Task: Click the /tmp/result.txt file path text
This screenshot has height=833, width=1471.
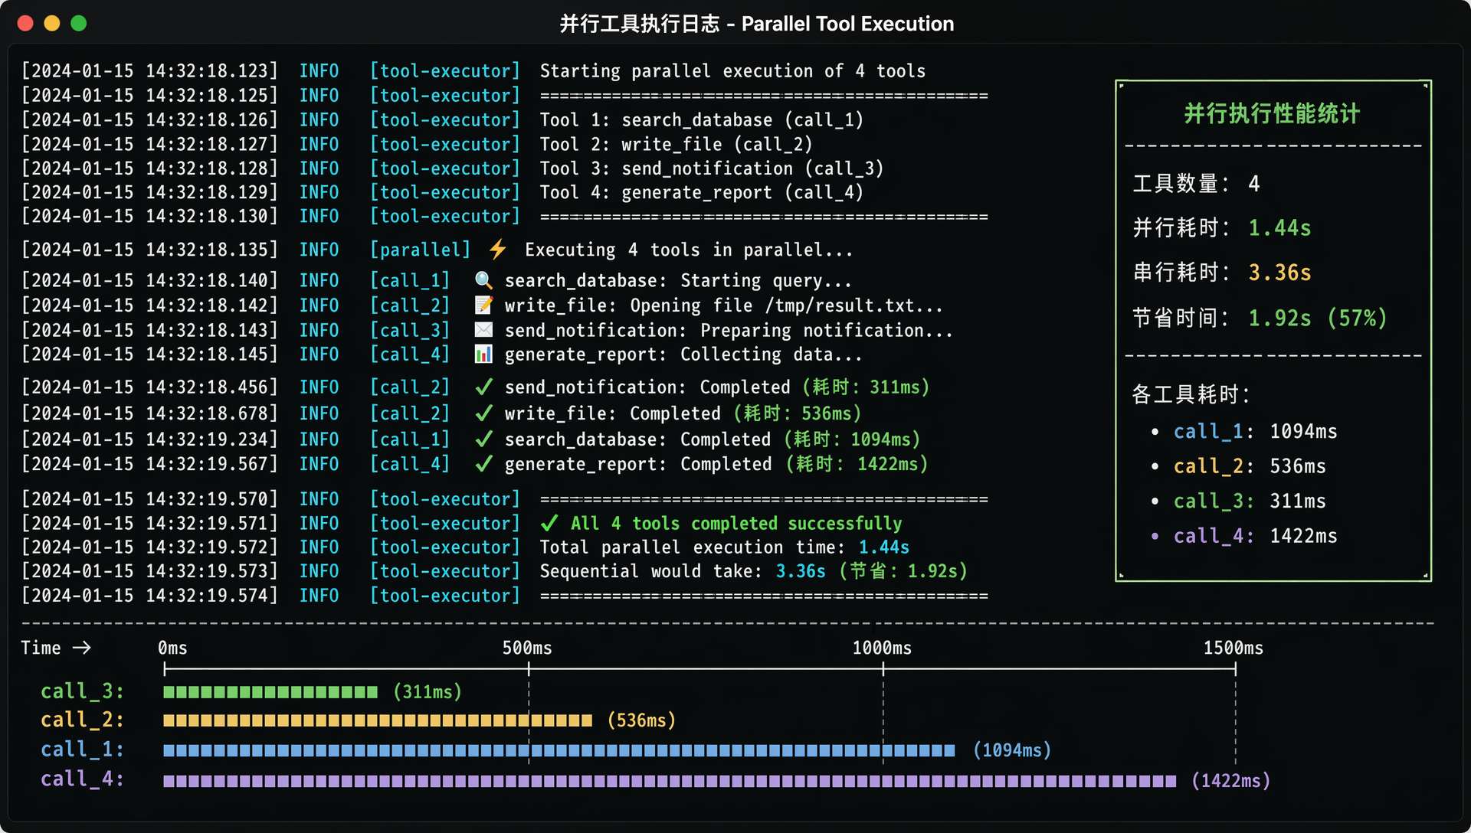Action: pos(840,305)
